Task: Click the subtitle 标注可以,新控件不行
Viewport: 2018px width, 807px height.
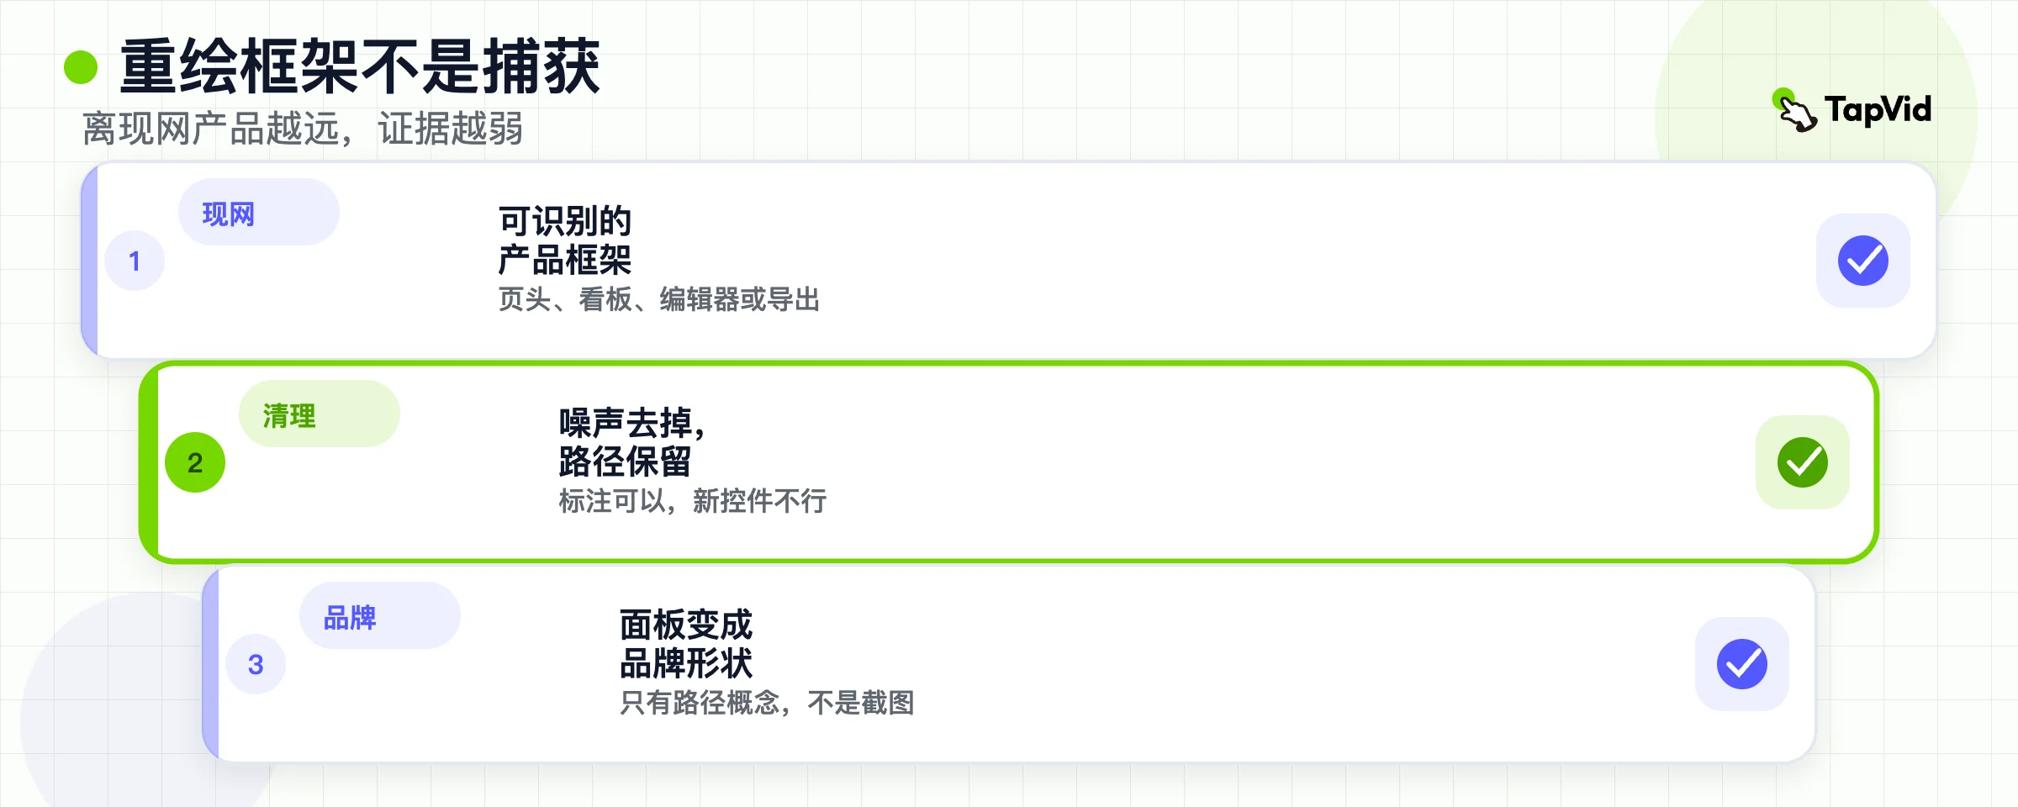Action: 693,501
